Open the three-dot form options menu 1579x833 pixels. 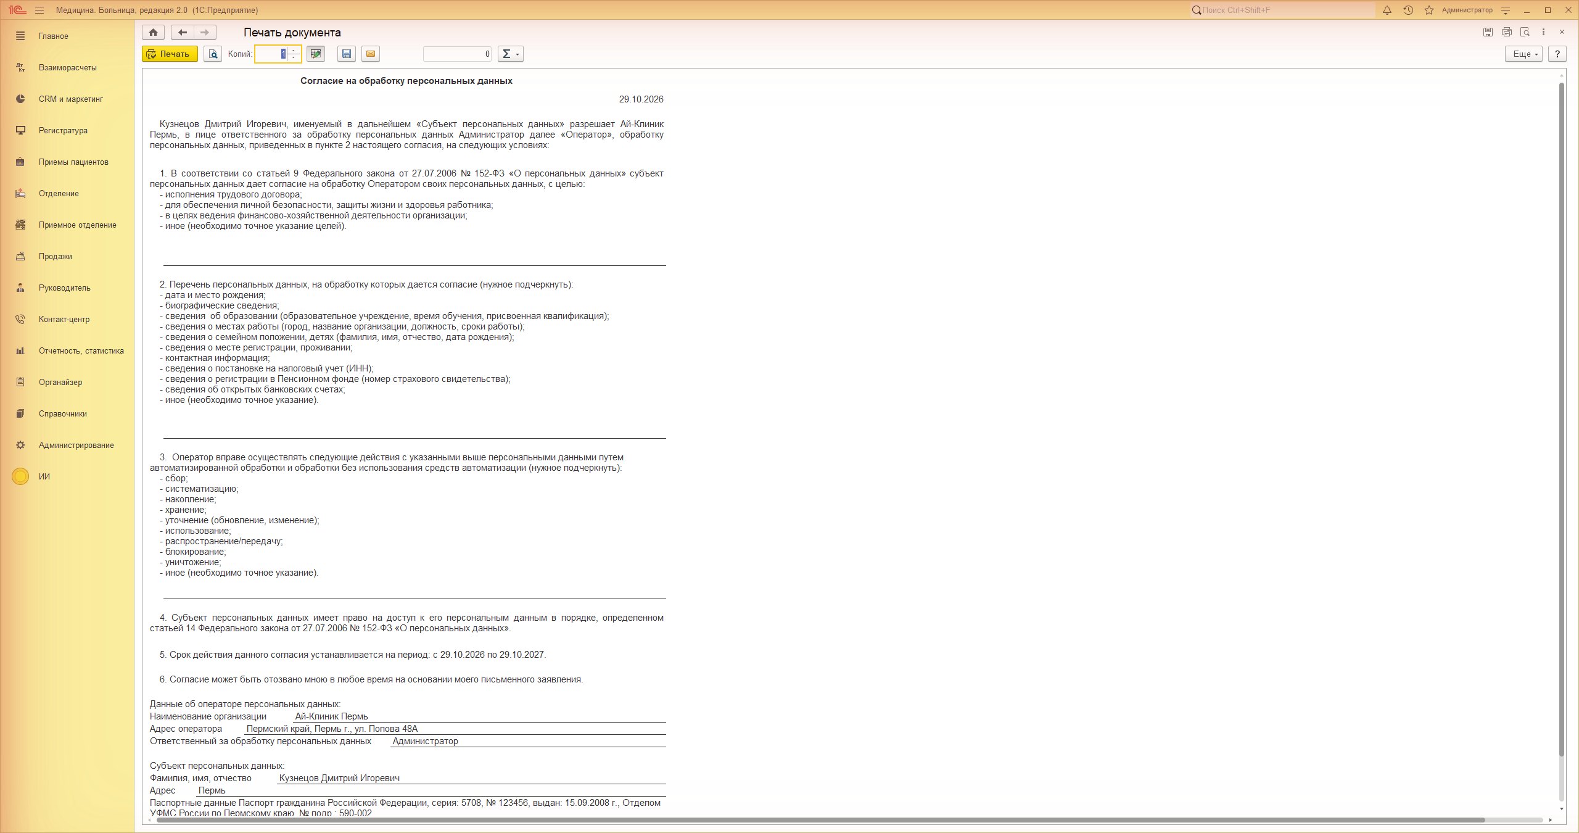coord(1543,32)
